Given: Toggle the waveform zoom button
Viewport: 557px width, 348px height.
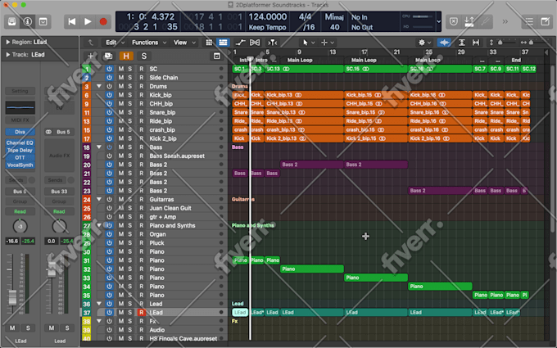Looking at the screenshot, I should coord(444,43).
